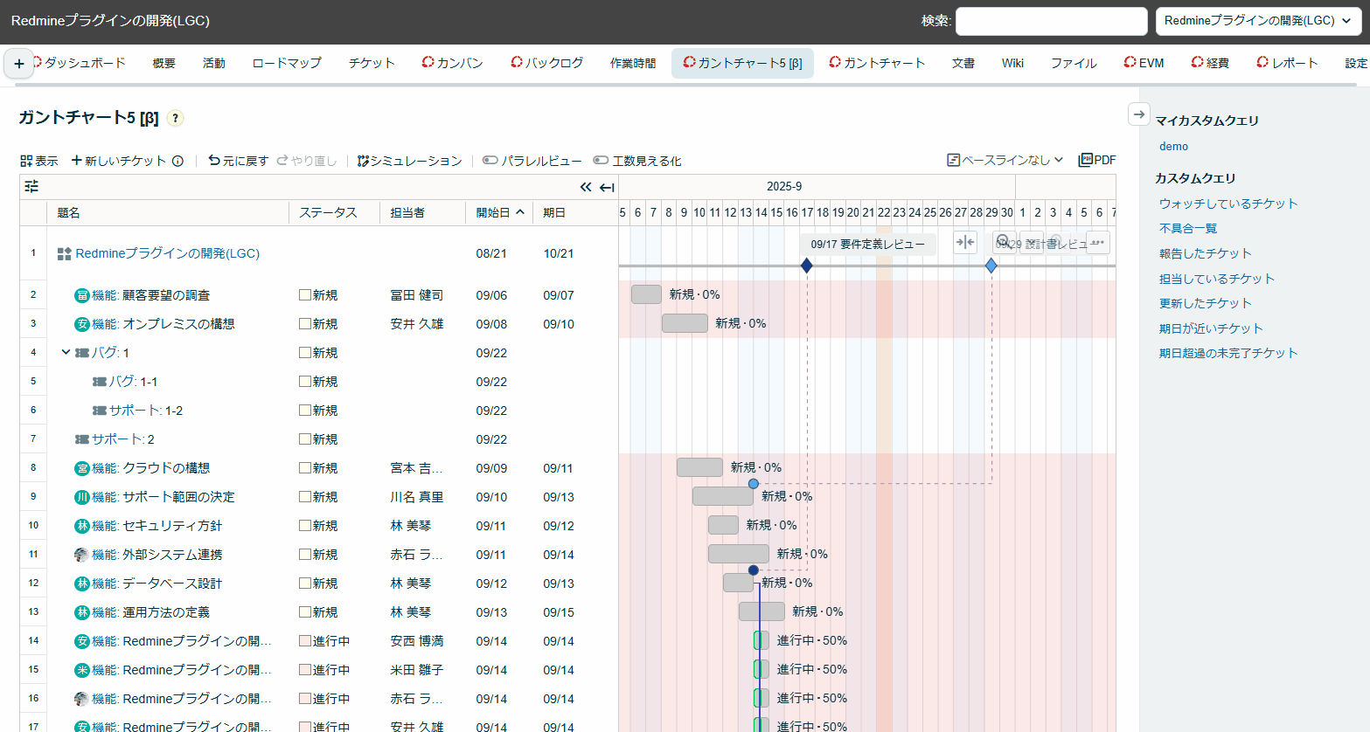Click gray gantt bar for 顧客要望の調査
1370x732 pixels.
tap(646, 294)
